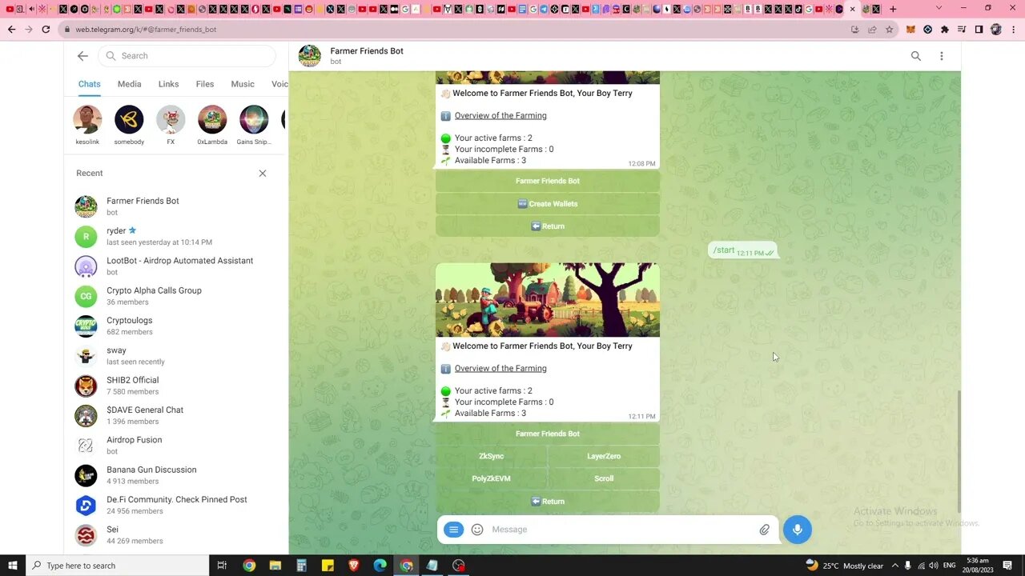This screenshot has width=1025, height=576.
Task: Click Return under the 12:08 PM message
Action: (548, 226)
